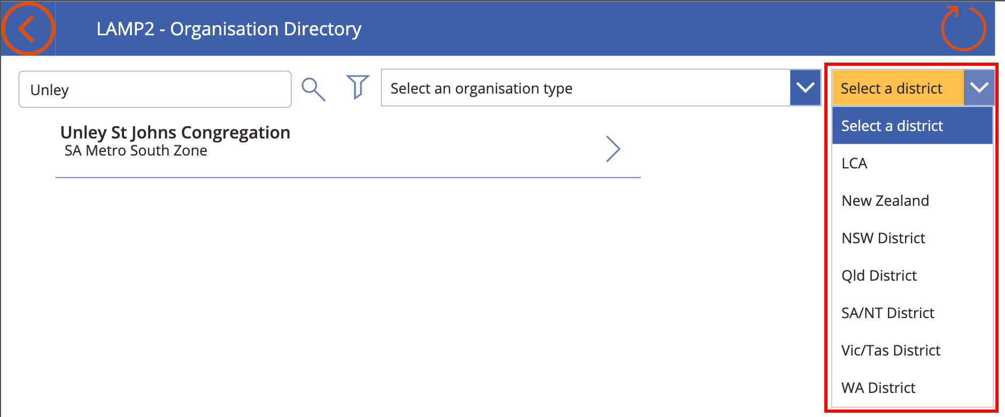
Task: Open Unley St Johns Congregation chevron arrow
Action: tap(613, 149)
